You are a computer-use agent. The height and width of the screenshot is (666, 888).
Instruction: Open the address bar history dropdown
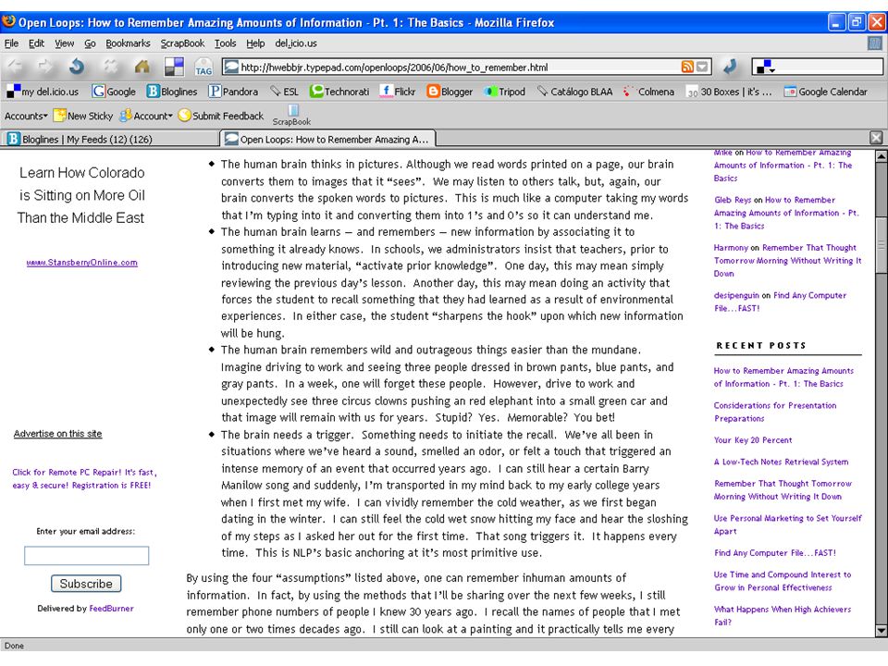pos(702,67)
